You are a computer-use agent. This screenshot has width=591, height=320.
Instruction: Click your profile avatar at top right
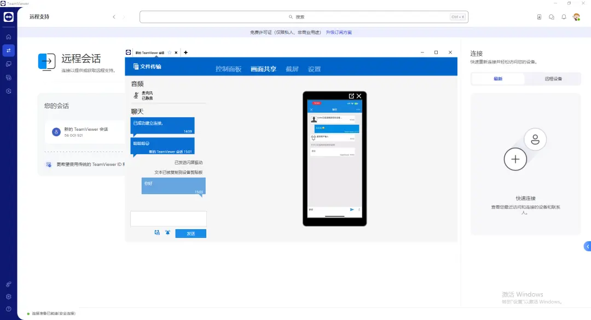576,17
